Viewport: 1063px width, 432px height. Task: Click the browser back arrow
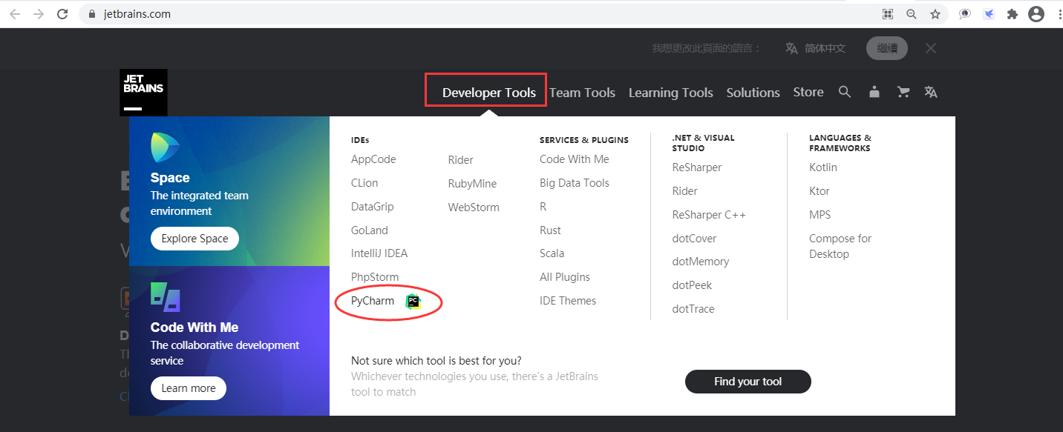pos(15,14)
